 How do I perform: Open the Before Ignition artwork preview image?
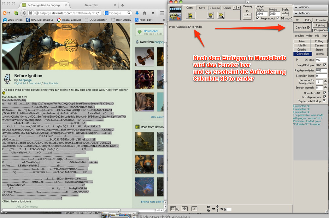pyautogui.click(x=66, y=47)
